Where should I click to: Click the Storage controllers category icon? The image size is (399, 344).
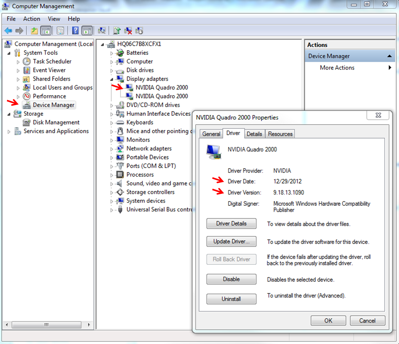click(x=120, y=192)
